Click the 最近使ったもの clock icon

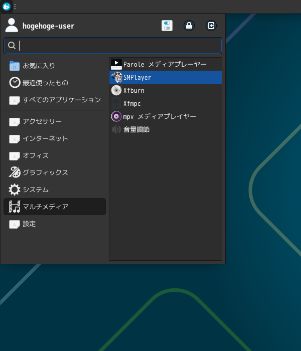coord(15,83)
